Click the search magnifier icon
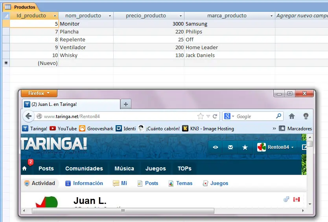This screenshot has width=328, height=222. click(278, 116)
